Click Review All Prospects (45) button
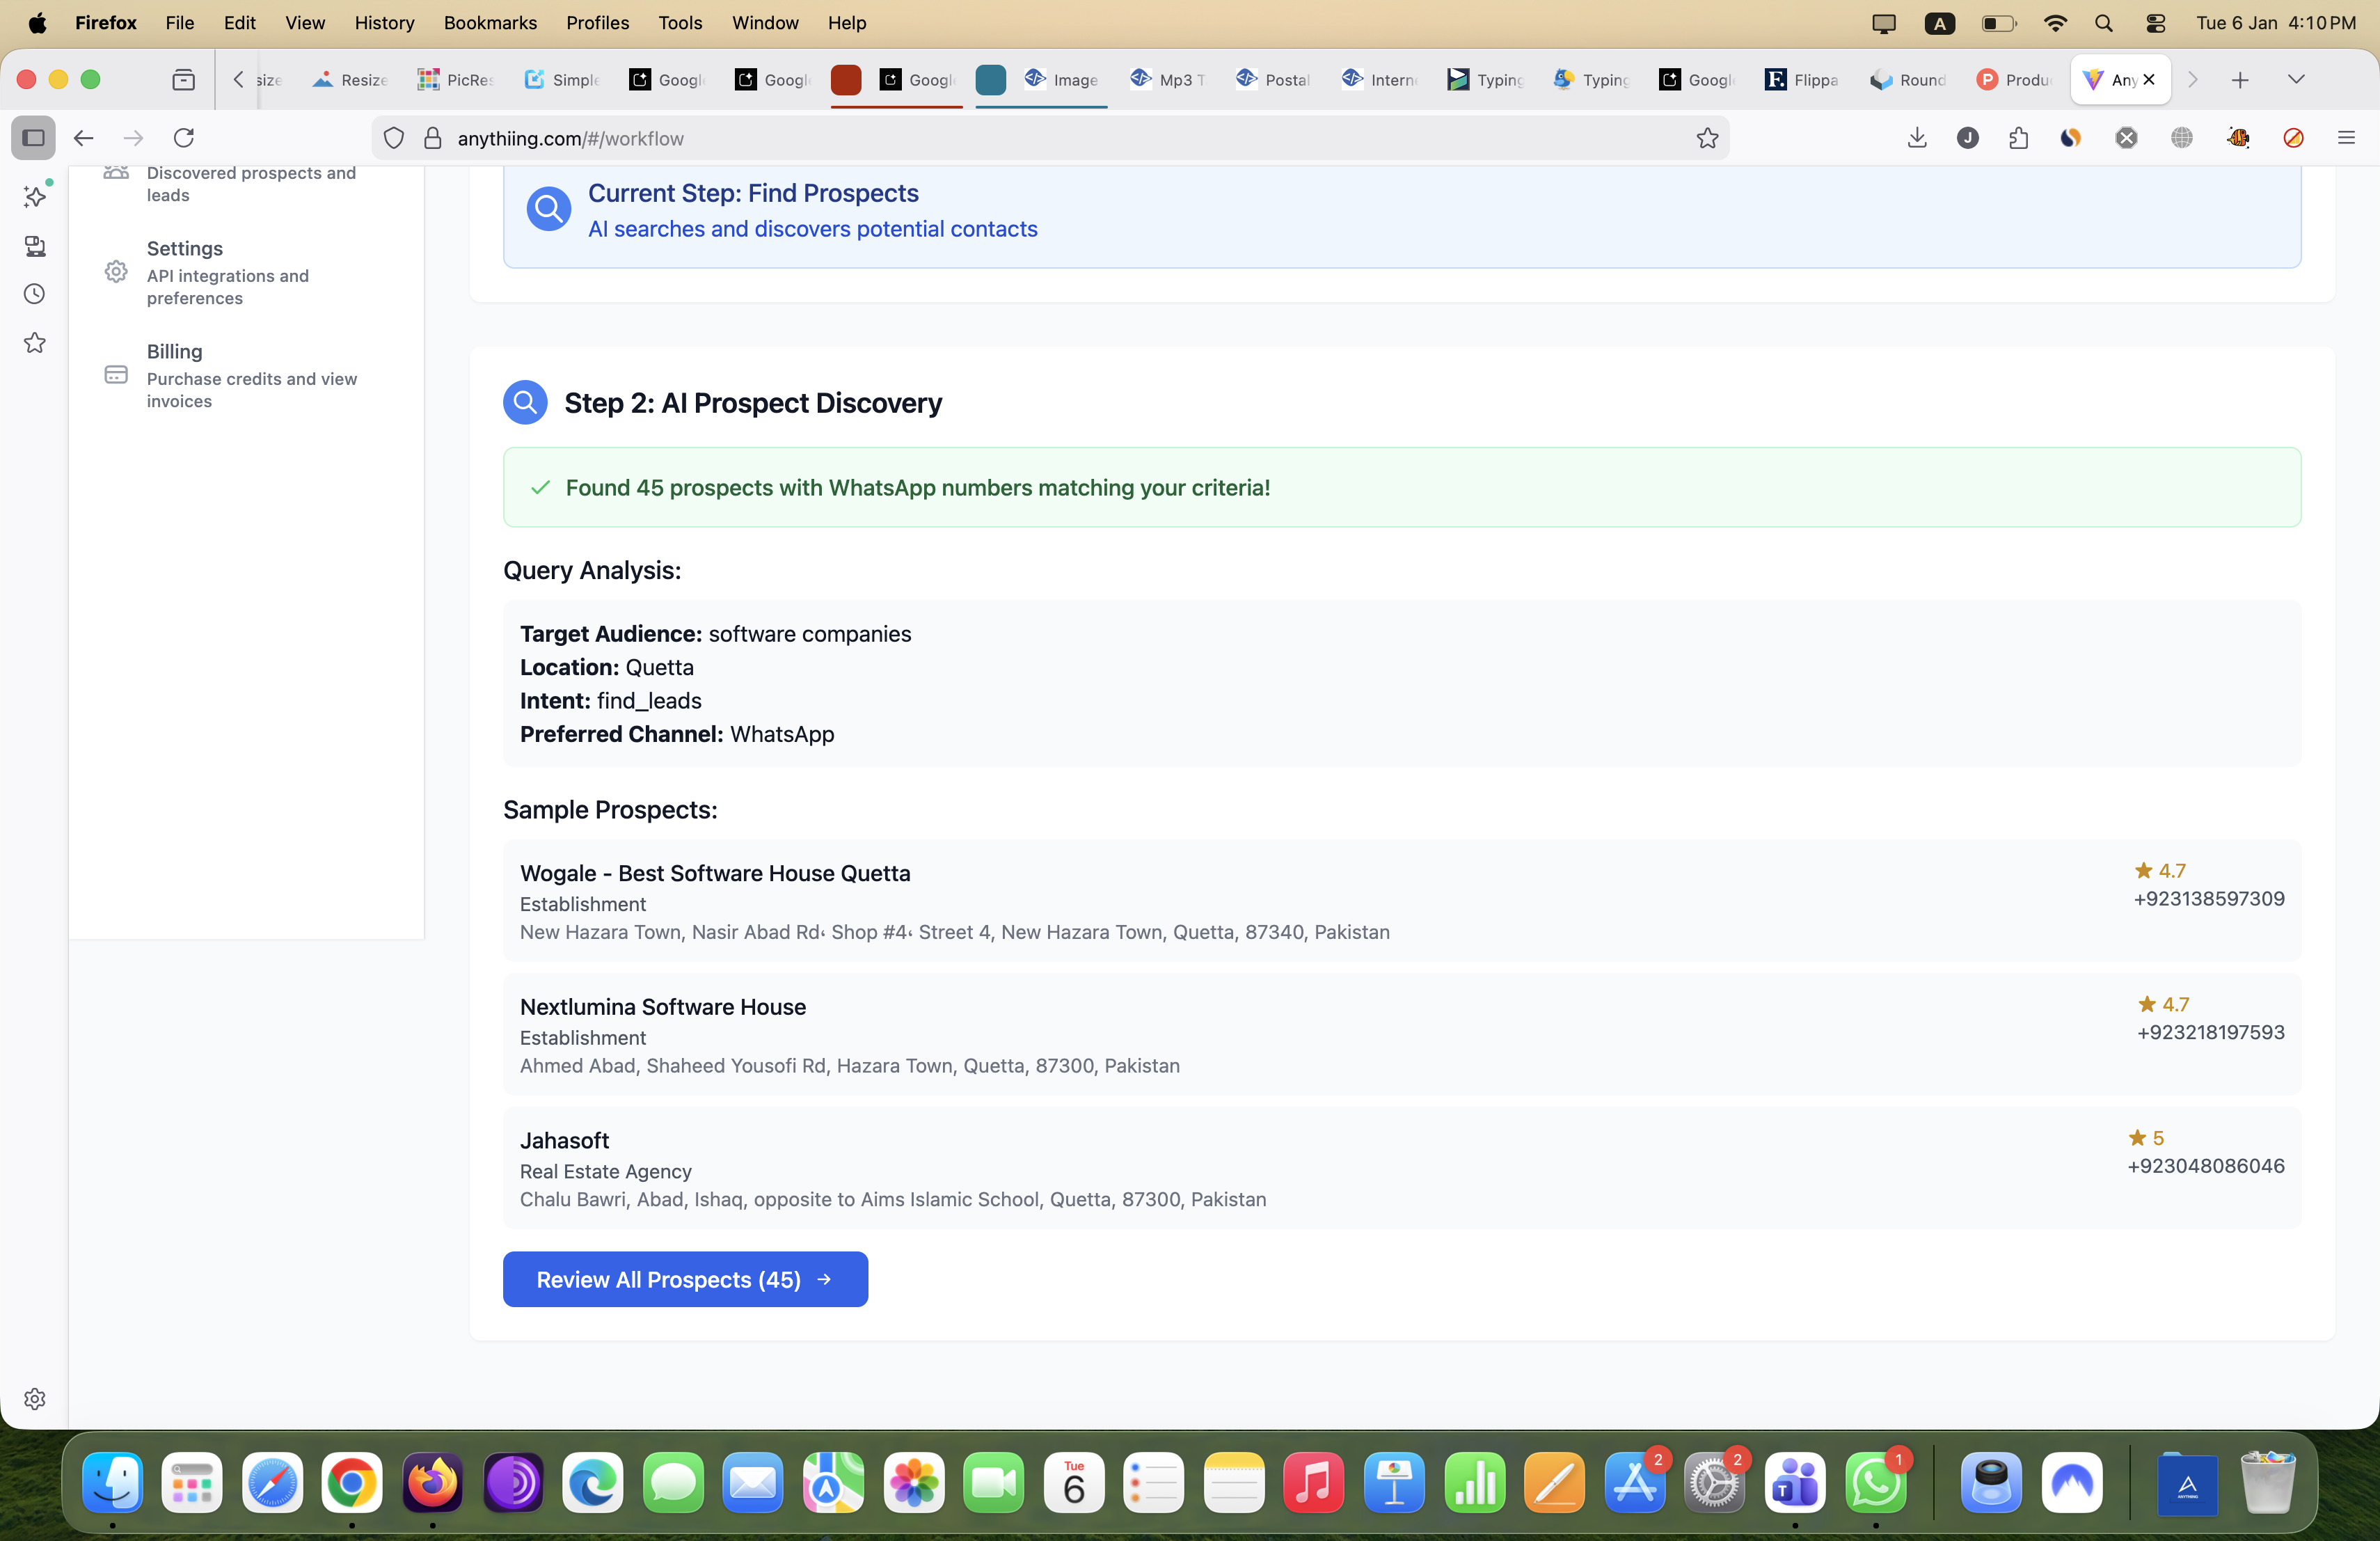The width and height of the screenshot is (2380, 1541). [x=685, y=1279]
